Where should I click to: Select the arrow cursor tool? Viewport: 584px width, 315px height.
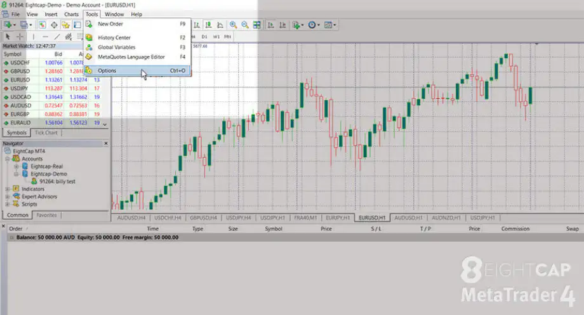tap(7, 36)
